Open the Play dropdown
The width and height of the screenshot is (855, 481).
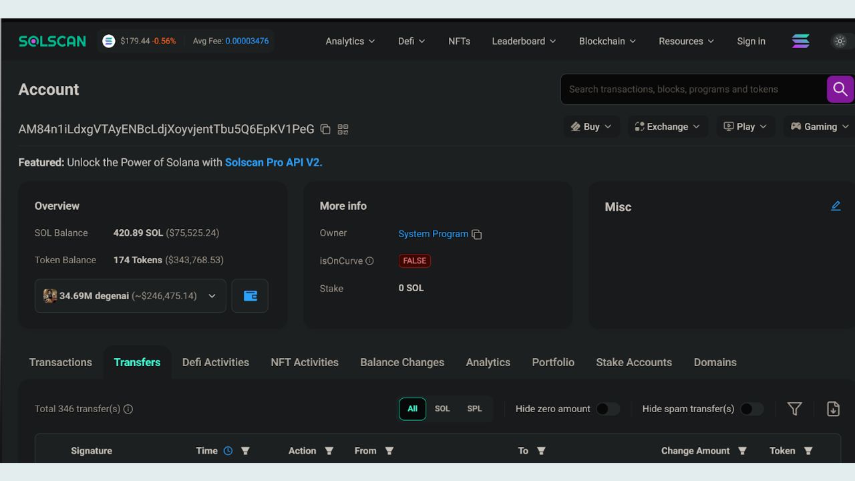[745, 127]
